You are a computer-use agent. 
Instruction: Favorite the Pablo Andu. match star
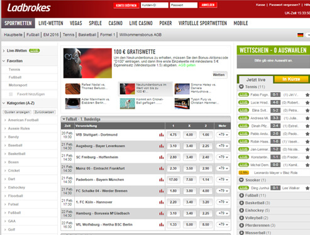coord(307,134)
